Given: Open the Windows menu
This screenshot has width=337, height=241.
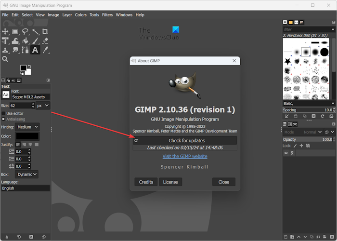Looking at the screenshot, I should coord(124,15).
